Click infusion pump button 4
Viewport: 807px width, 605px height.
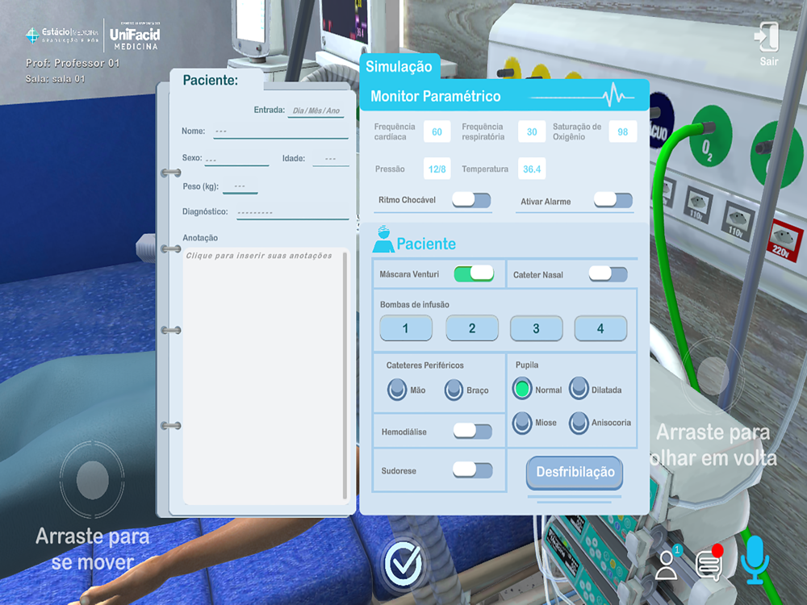tap(600, 328)
